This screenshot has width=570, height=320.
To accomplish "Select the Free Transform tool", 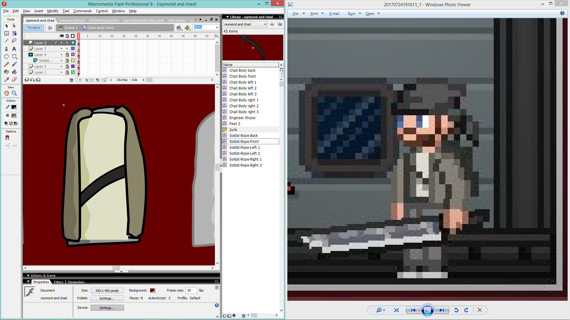I will tap(7, 33).
